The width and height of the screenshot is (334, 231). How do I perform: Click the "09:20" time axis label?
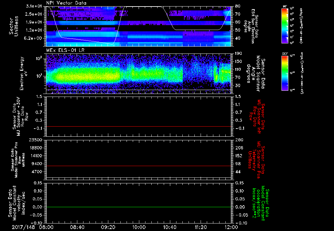click(108, 227)
